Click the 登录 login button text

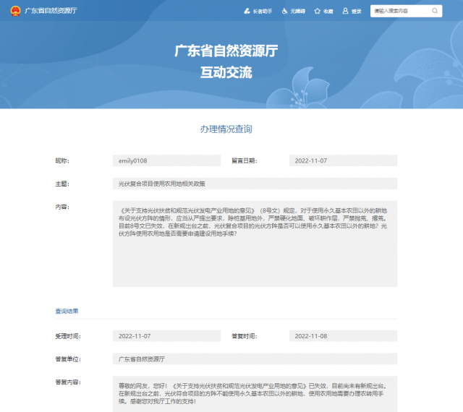(x=356, y=12)
